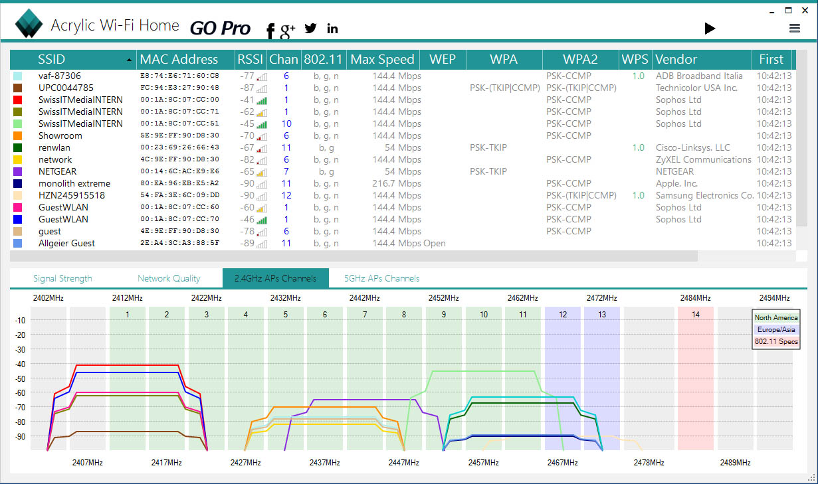Sort by the WEP column header
Image resolution: width=818 pixels, height=484 pixels.
coord(443,59)
